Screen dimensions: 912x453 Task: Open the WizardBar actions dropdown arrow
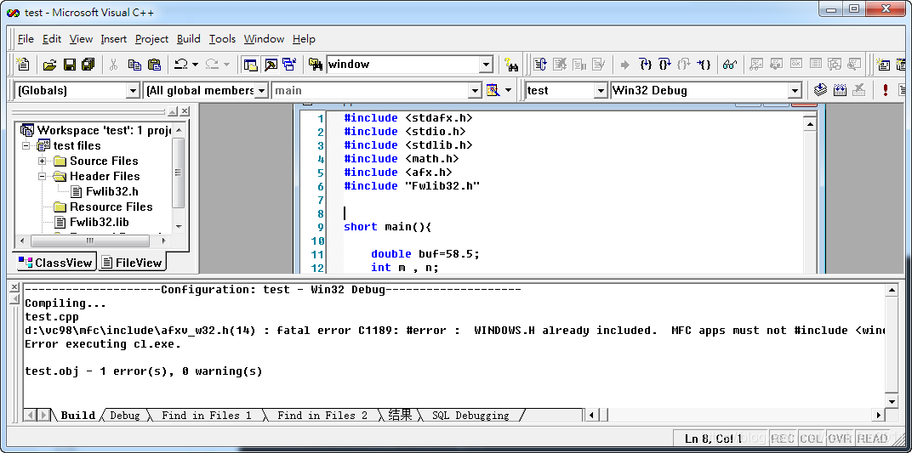[x=509, y=91]
